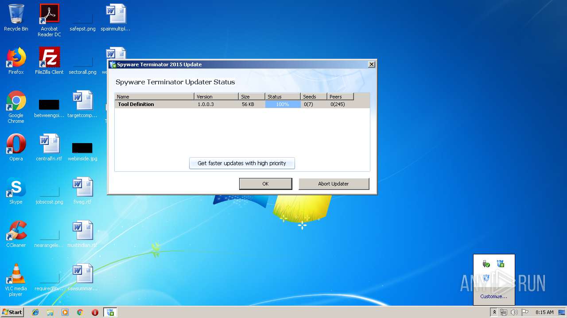This screenshot has height=318, width=567.
Task: Open the Recycle Bin desktop icon
Action: 16,18
